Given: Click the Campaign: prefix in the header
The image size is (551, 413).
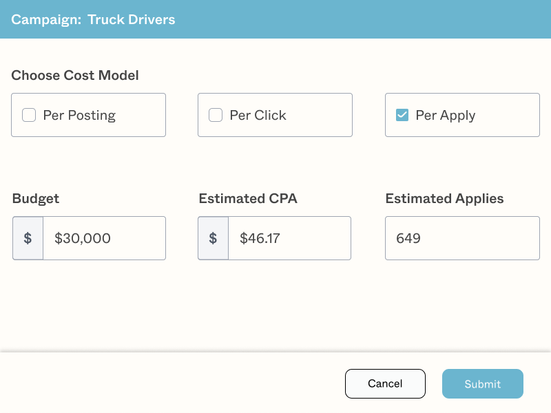Looking at the screenshot, I should (45, 19).
